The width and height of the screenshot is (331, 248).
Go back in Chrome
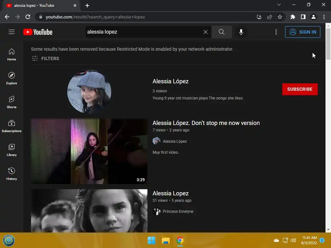coord(7,17)
